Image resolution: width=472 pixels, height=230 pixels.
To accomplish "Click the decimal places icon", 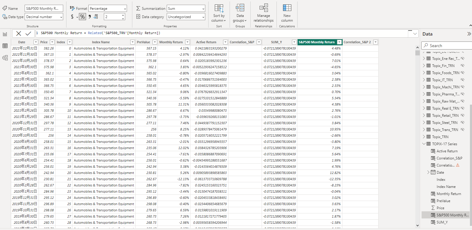I will coord(96,17).
